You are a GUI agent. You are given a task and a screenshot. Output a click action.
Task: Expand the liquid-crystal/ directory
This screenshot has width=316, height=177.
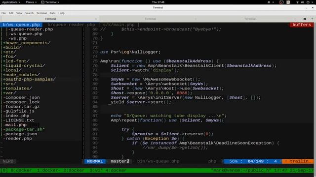24,65
